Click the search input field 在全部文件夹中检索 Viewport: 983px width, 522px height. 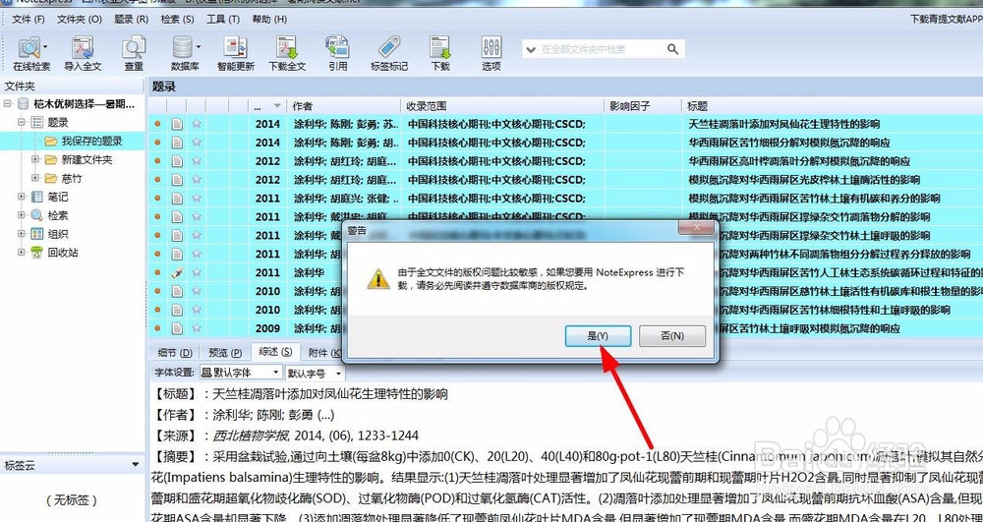[x=601, y=49]
